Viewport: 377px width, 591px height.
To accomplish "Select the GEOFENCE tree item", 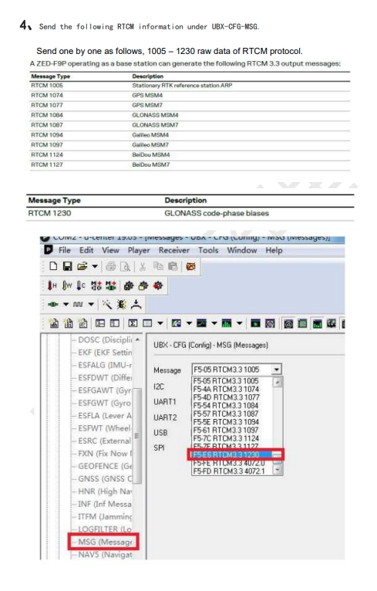I will point(105,466).
